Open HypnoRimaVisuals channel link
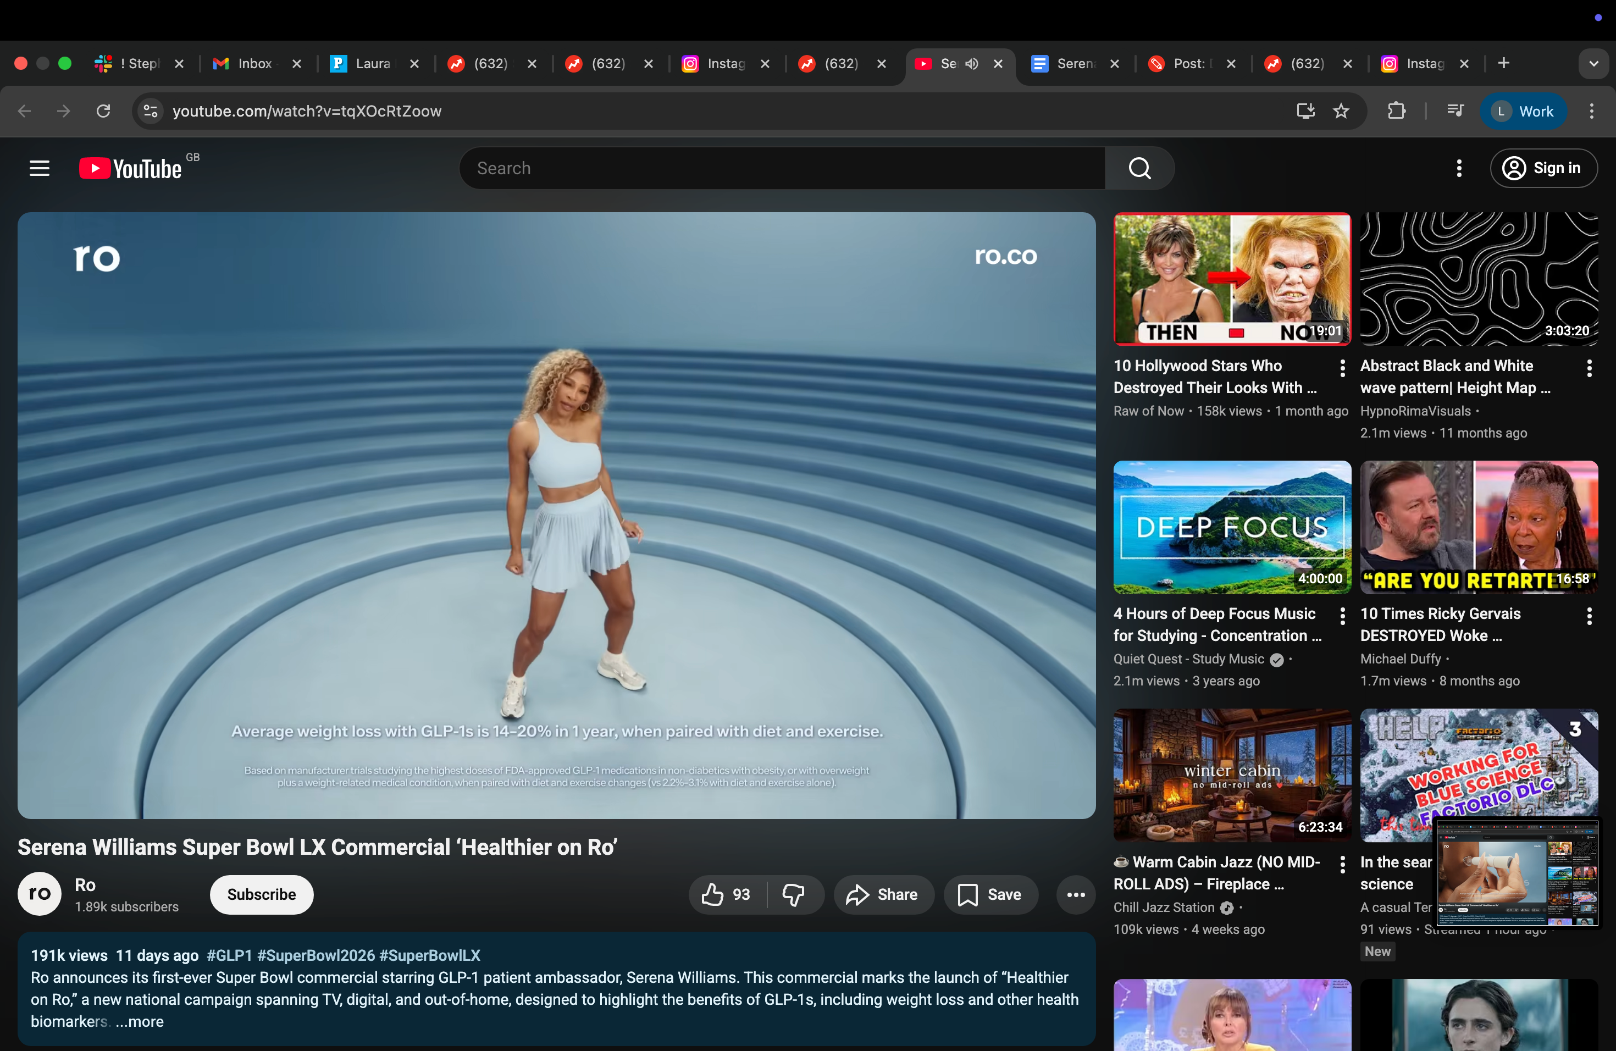Screen dimensions: 1616x1051 click(1416, 411)
